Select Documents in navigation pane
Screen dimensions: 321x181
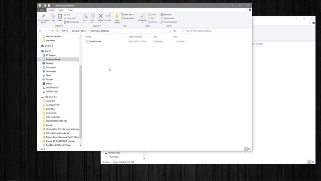pos(49,67)
